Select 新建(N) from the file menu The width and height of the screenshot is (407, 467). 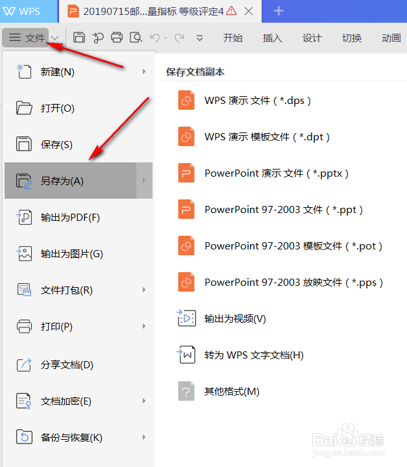pos(79,72)
